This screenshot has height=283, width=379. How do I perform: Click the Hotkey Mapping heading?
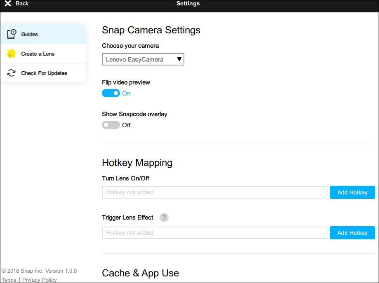tap(137, 163)
